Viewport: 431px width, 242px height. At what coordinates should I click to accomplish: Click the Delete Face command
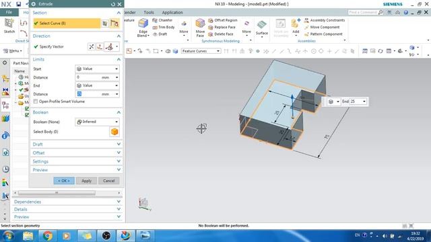(x=221, y=34)
